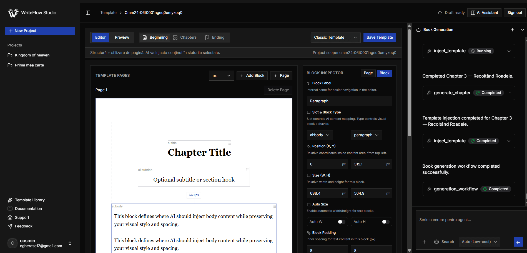Select the Page tab in Block Inspector
This screenshot has width=527, height=253.
(x=368, y=73)
